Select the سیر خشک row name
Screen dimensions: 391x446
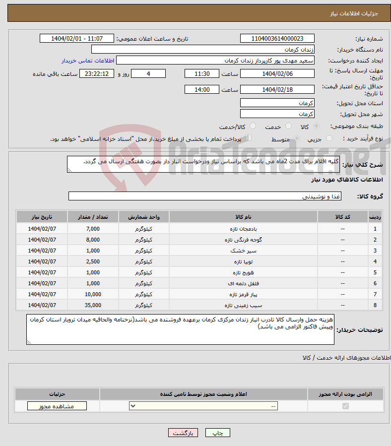pyautogui.click(x=243, y=251)
